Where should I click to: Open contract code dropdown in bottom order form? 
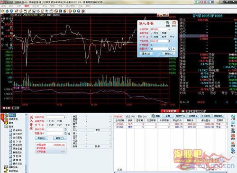coord(64,117)
